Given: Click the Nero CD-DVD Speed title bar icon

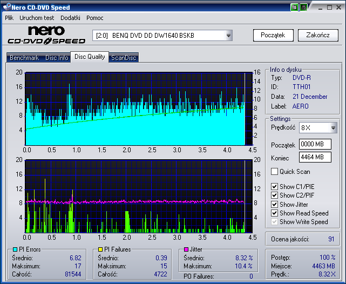Looking at the screenshot, I should click(7, 7).
